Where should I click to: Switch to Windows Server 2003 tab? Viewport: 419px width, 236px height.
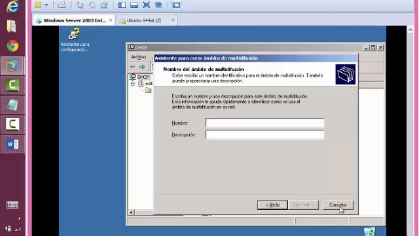[74, 20]
